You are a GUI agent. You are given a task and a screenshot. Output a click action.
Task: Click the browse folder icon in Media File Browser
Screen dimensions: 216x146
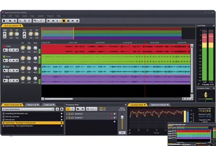pyautogui.click(x=62, y=109)
